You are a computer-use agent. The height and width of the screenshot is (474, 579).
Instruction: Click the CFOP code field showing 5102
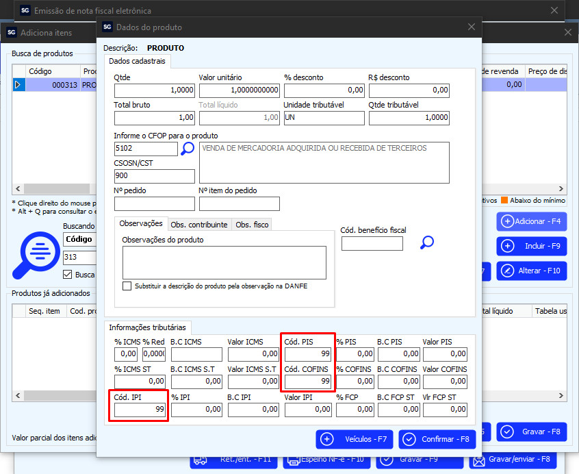[146, 149]
